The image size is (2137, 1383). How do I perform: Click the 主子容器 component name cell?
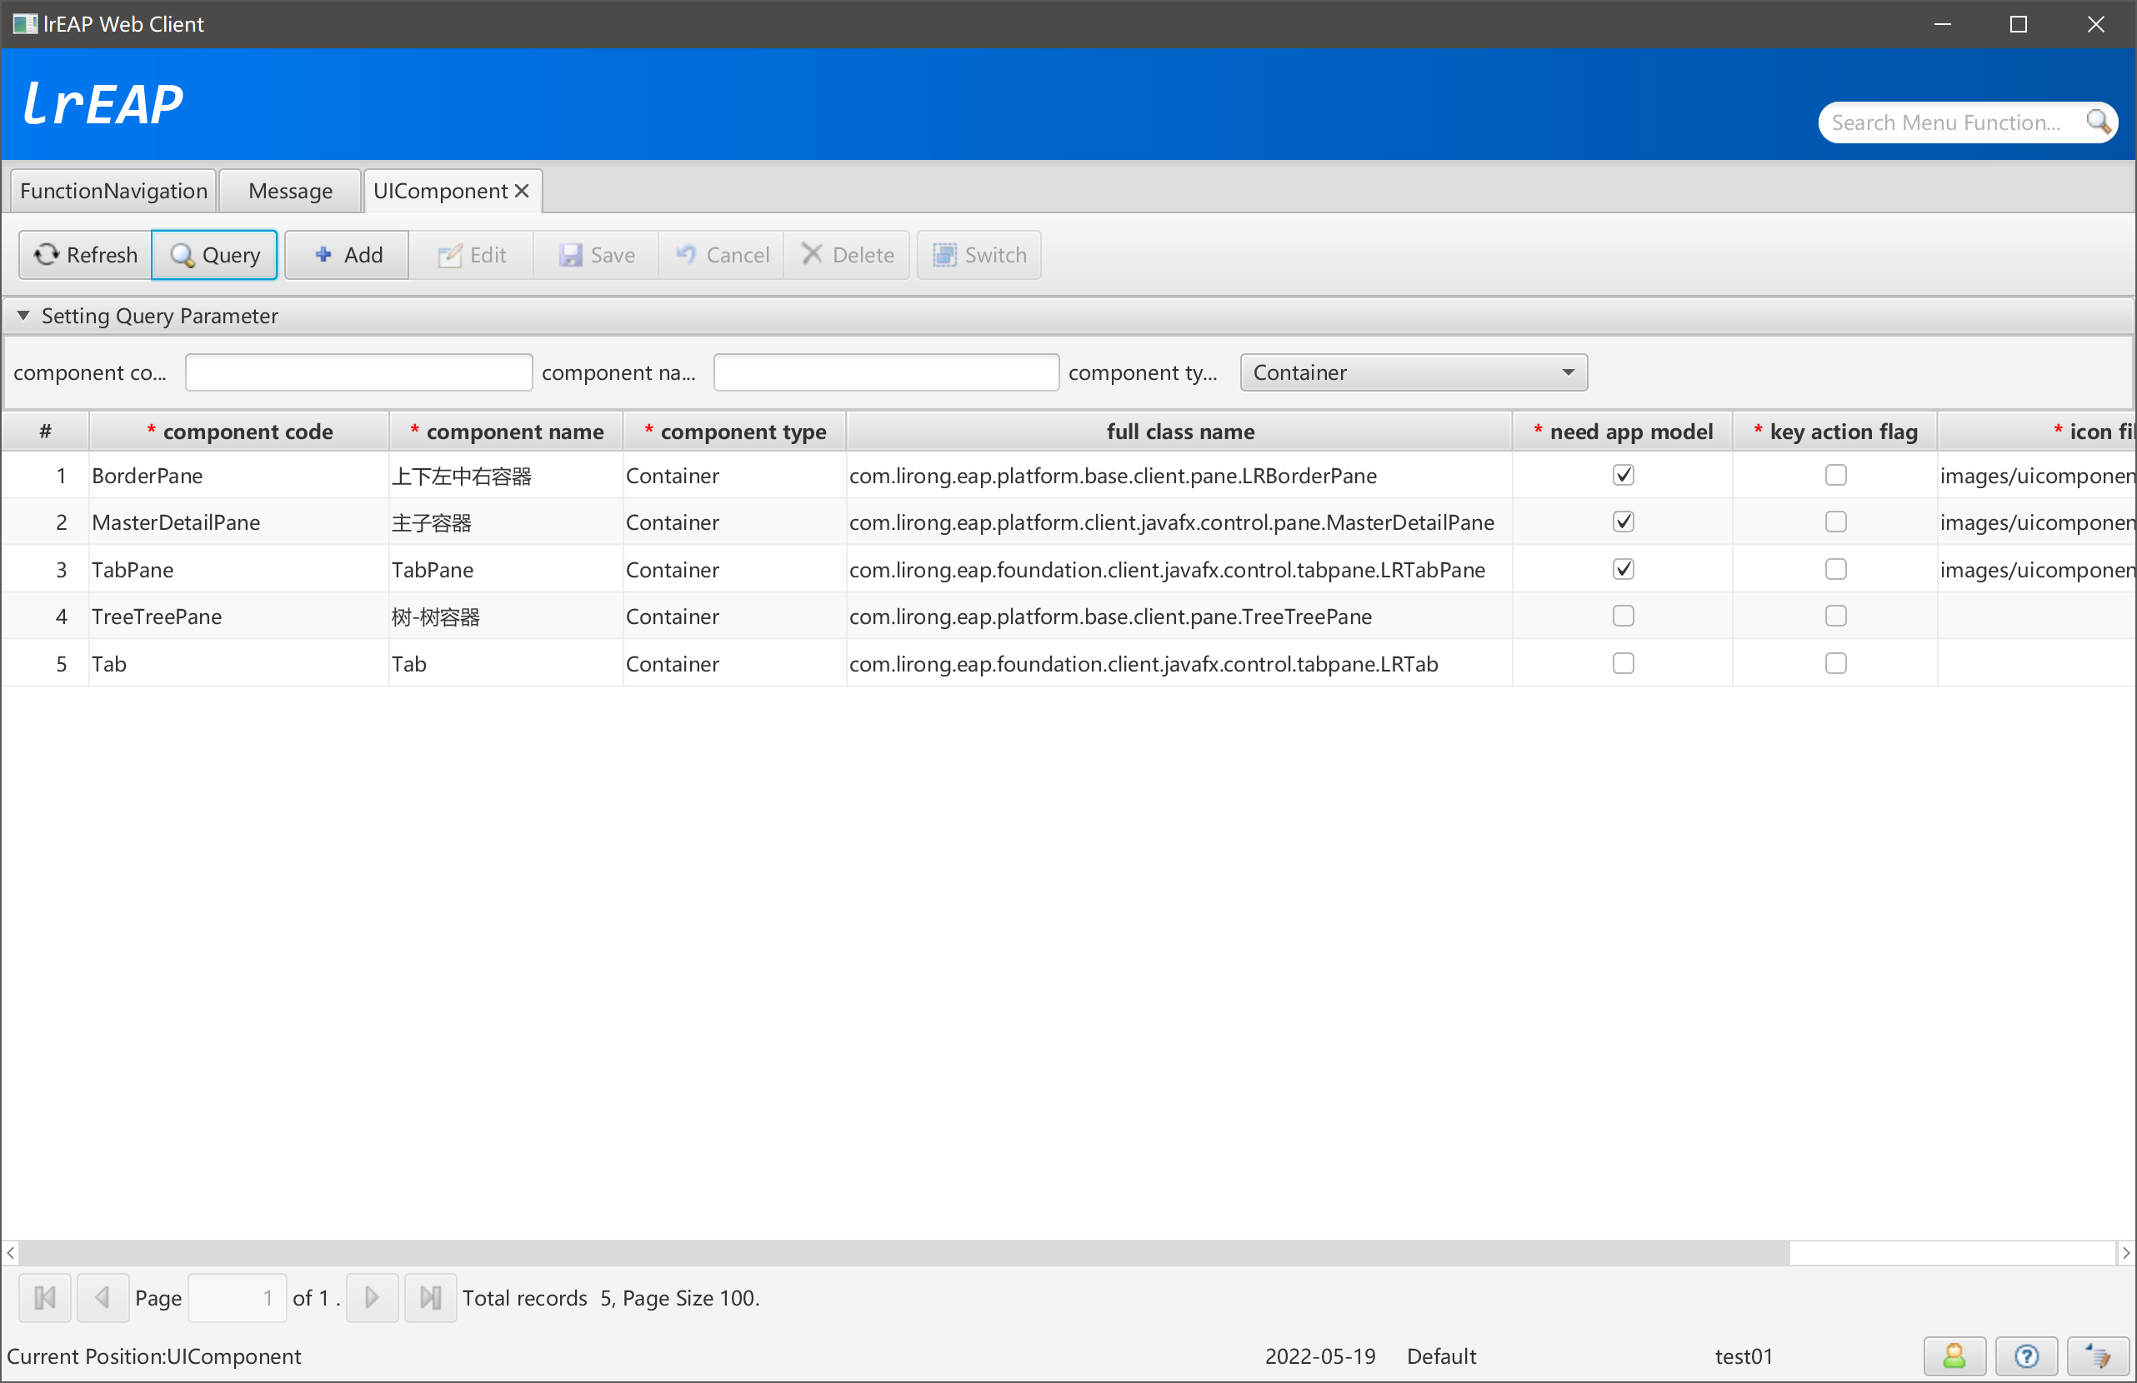(507, 522)
